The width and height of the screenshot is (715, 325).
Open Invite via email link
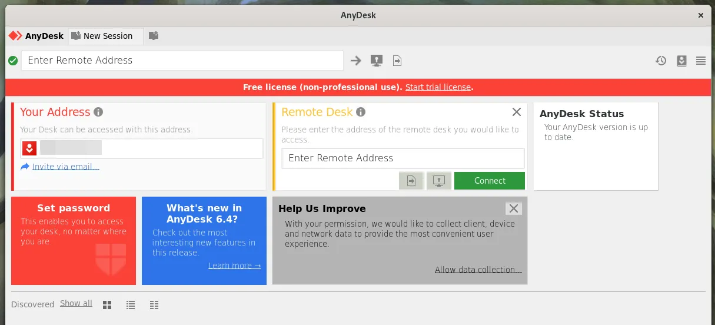pos(66,167)
